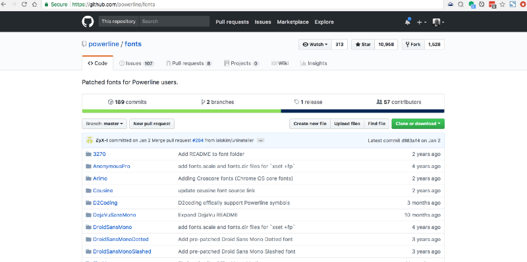
Task: Open the latest commit d983af4 hash
Action: point(410,140)
